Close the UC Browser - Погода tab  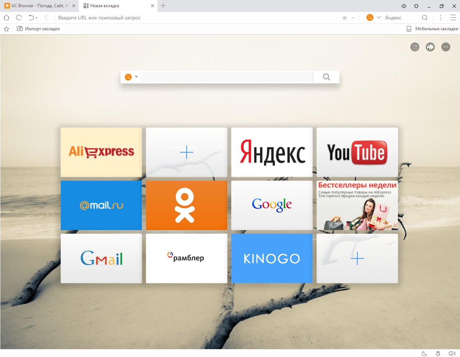(74, 6)
